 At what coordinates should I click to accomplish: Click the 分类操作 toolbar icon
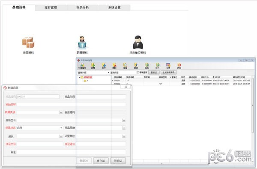pyautogui.click(x=82, y=66)
